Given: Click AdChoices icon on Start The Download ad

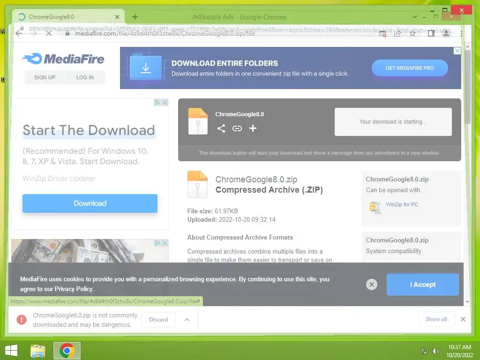Looking at the screenshot, I should [157, 103].
